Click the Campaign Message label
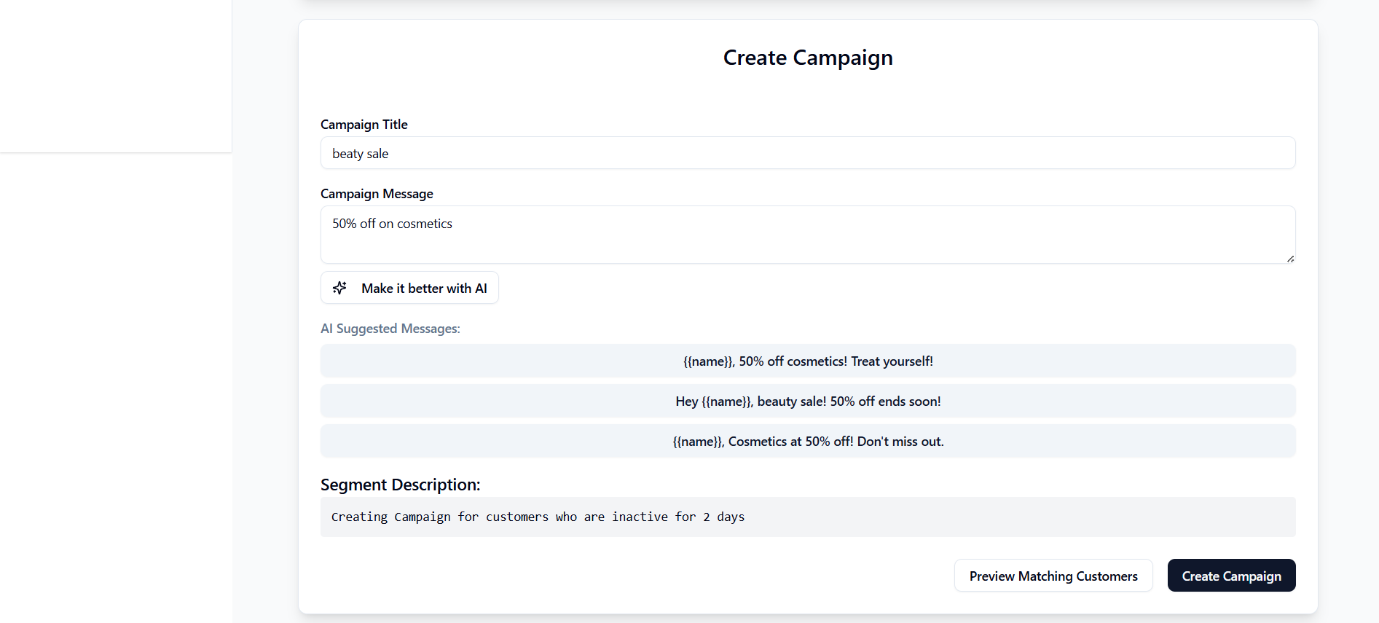The height and width of the screenshot is (623, 1379). point(377,194)
